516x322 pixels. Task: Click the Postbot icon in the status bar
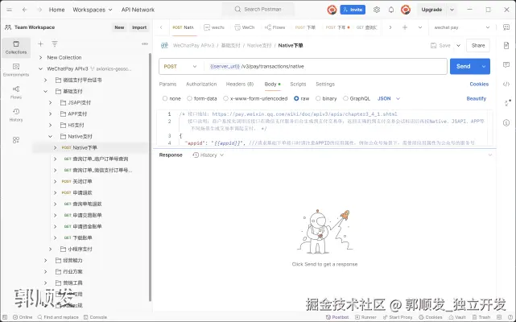(337, 317)
